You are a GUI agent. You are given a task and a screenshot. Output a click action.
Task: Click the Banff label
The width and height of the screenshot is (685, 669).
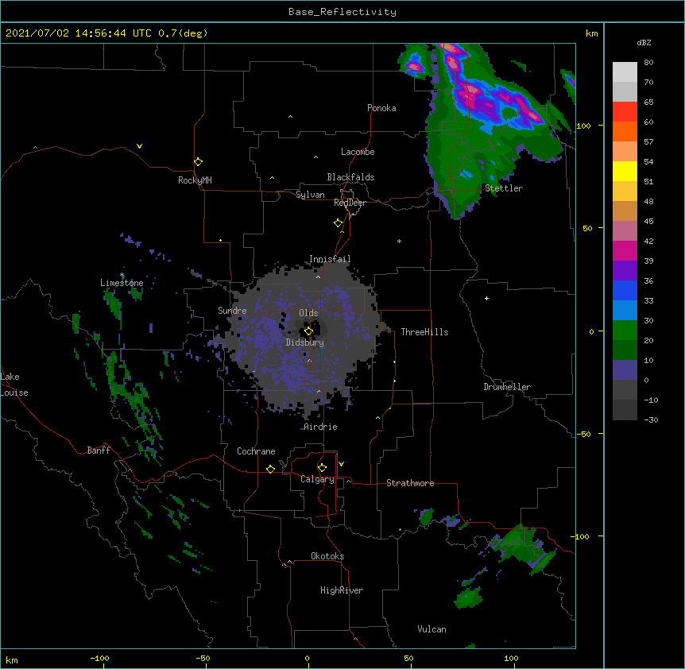(99, 451)
